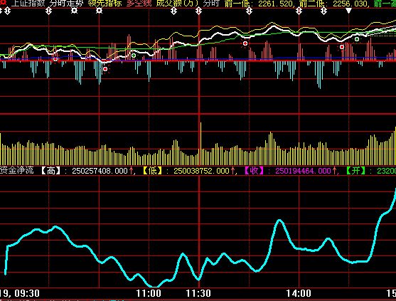Click the 11:00 time axis label
The image size is (396, 301).
[x=149, y=293]
